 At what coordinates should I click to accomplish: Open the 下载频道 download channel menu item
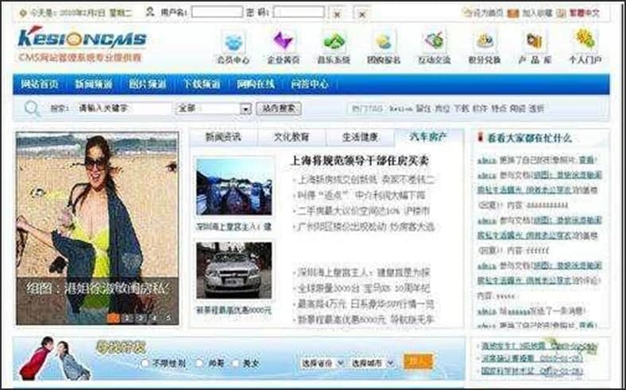pyautogui.click(x=202, y=85)
